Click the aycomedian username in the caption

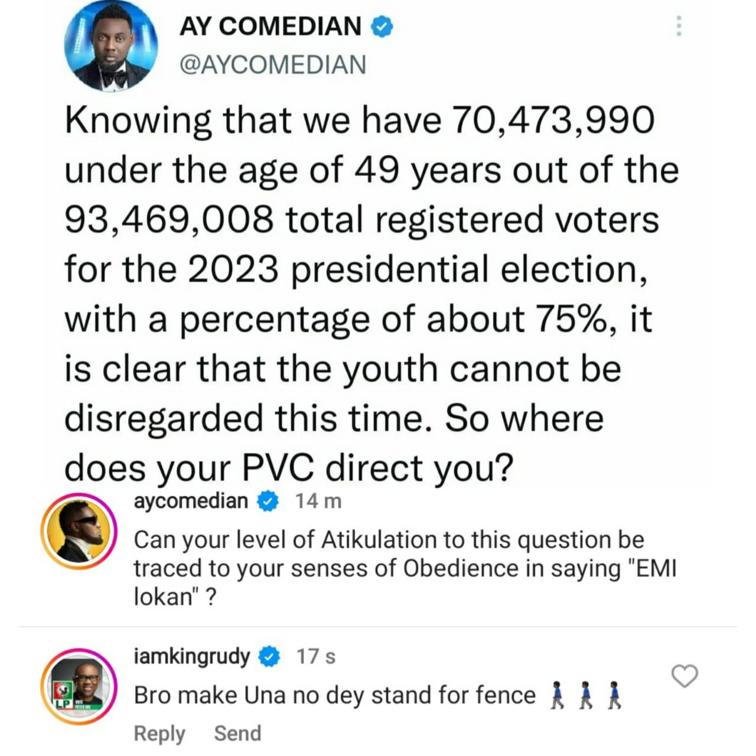point(191,501)
